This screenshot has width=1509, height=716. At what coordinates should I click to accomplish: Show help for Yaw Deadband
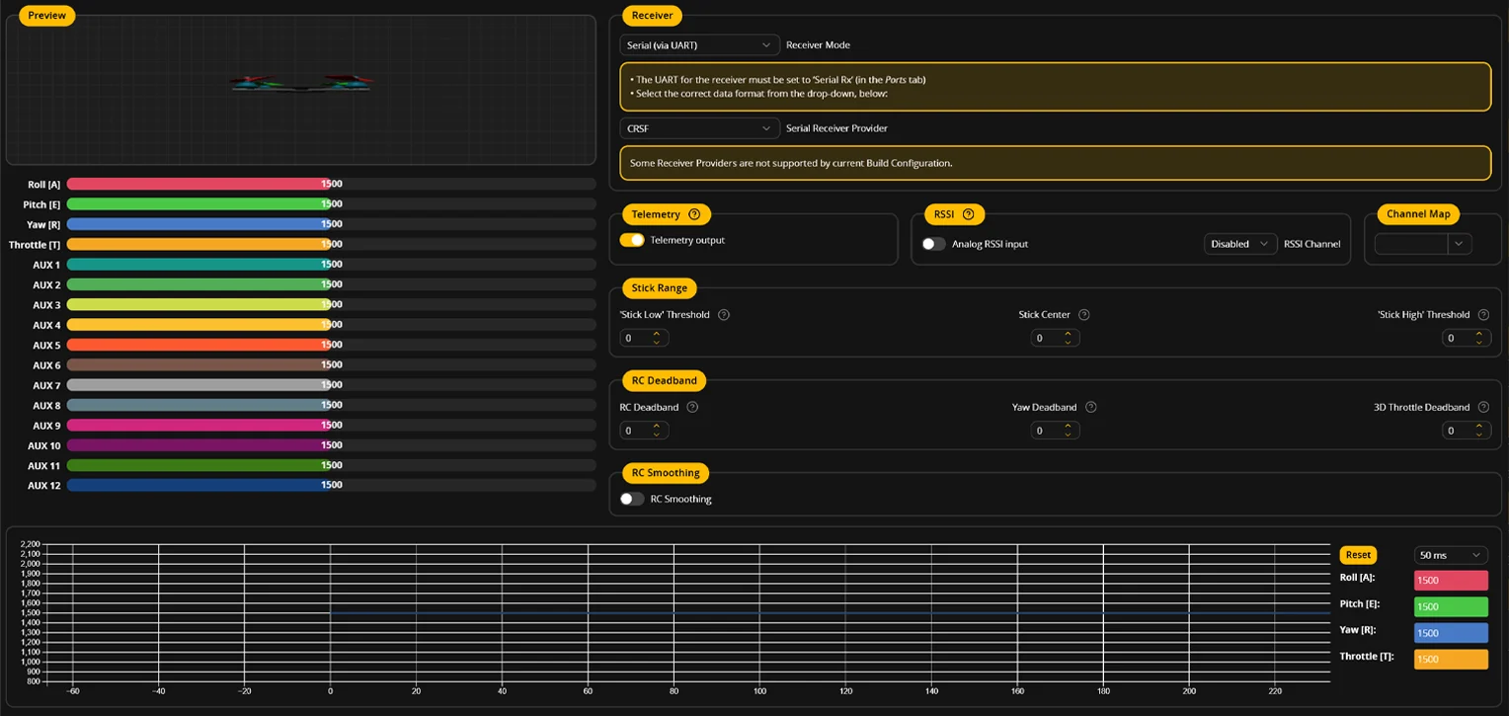[x=1090, y=407]
